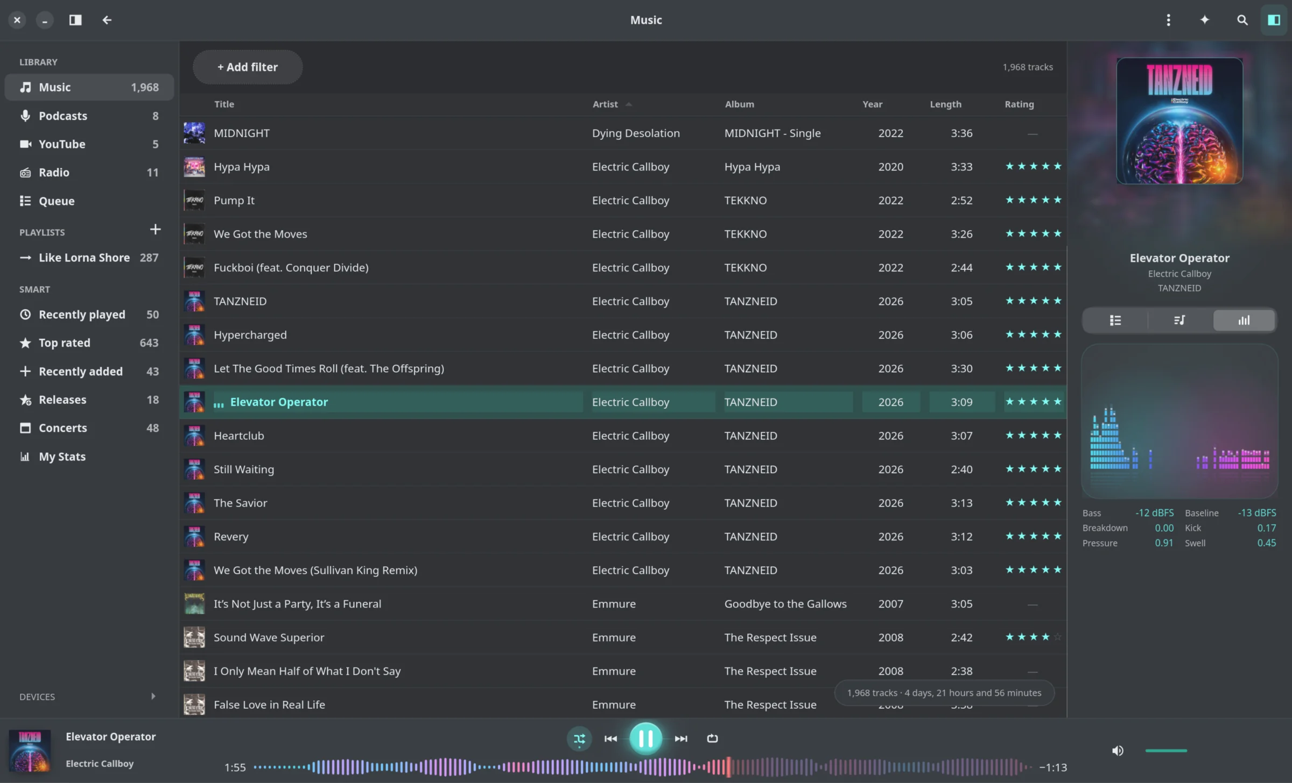The width and height of the screenshot is (1292, 783).
Task: Skip to the next track
Action: pyautogui.click(x=681, y=738)
